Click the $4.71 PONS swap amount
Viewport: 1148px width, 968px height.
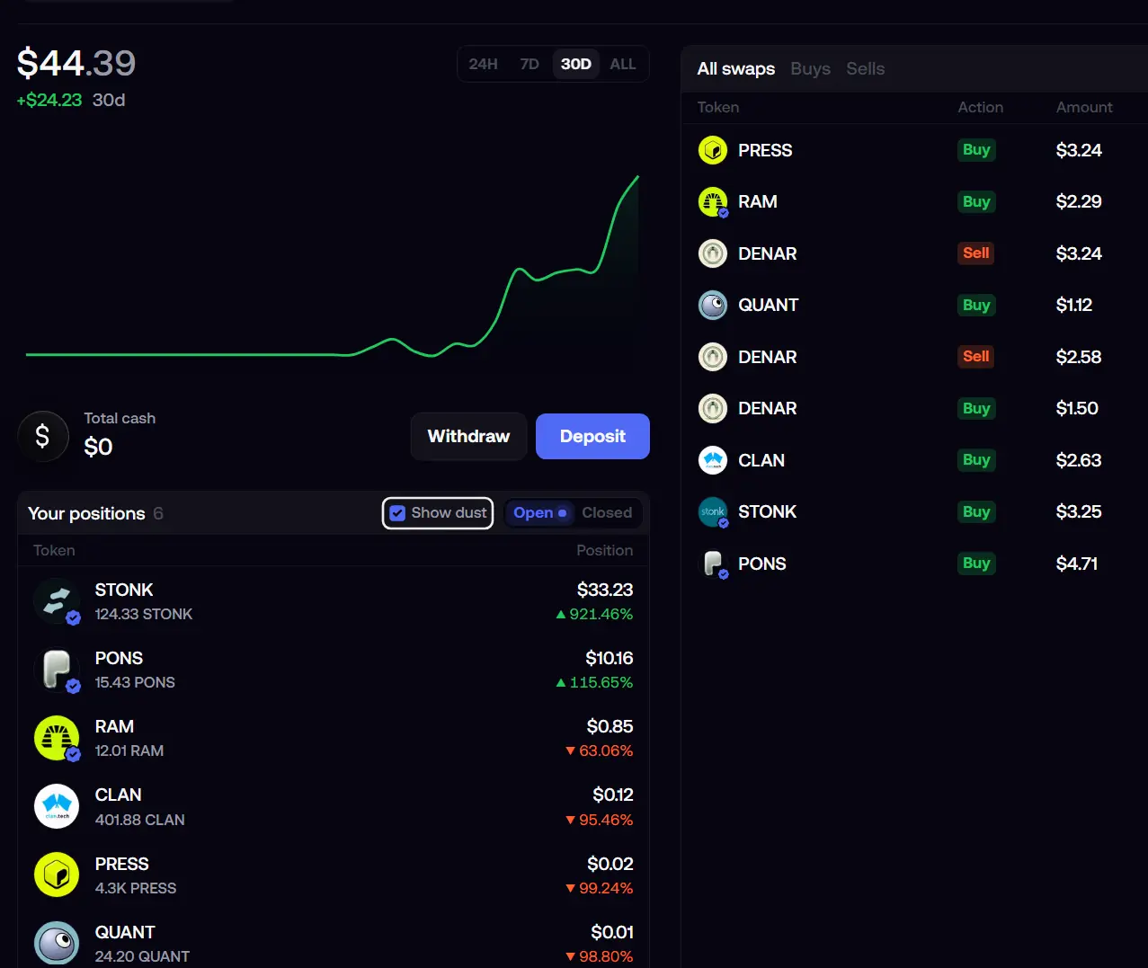click(1077, 564)
